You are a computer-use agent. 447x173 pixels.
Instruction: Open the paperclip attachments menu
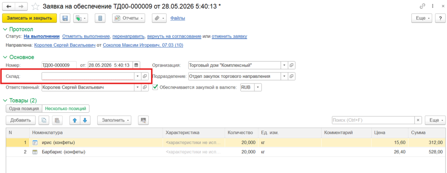click(x=159, y=18)
